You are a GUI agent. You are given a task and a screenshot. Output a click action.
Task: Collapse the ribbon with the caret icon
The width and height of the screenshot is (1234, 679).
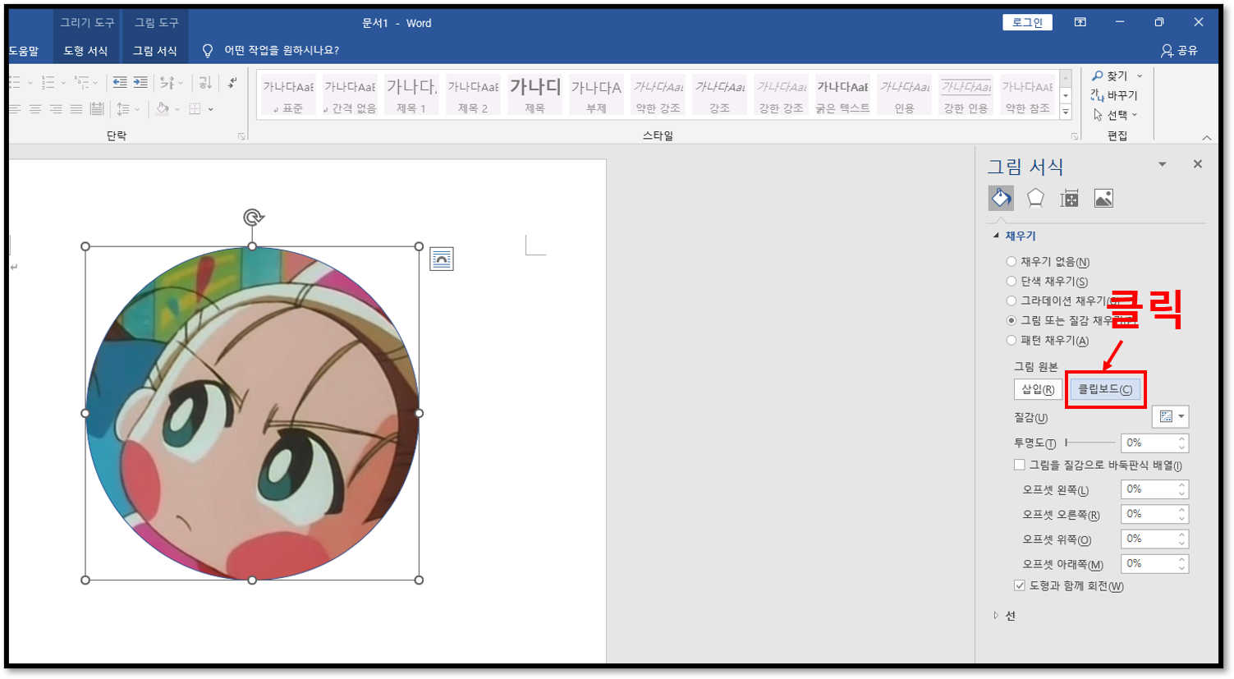click(x=1207, y=137)
